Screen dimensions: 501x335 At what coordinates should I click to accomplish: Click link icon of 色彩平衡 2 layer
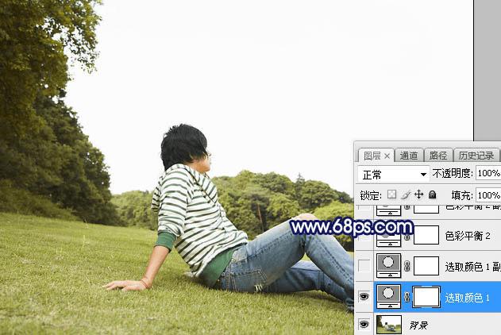click(x=407, y=237)
